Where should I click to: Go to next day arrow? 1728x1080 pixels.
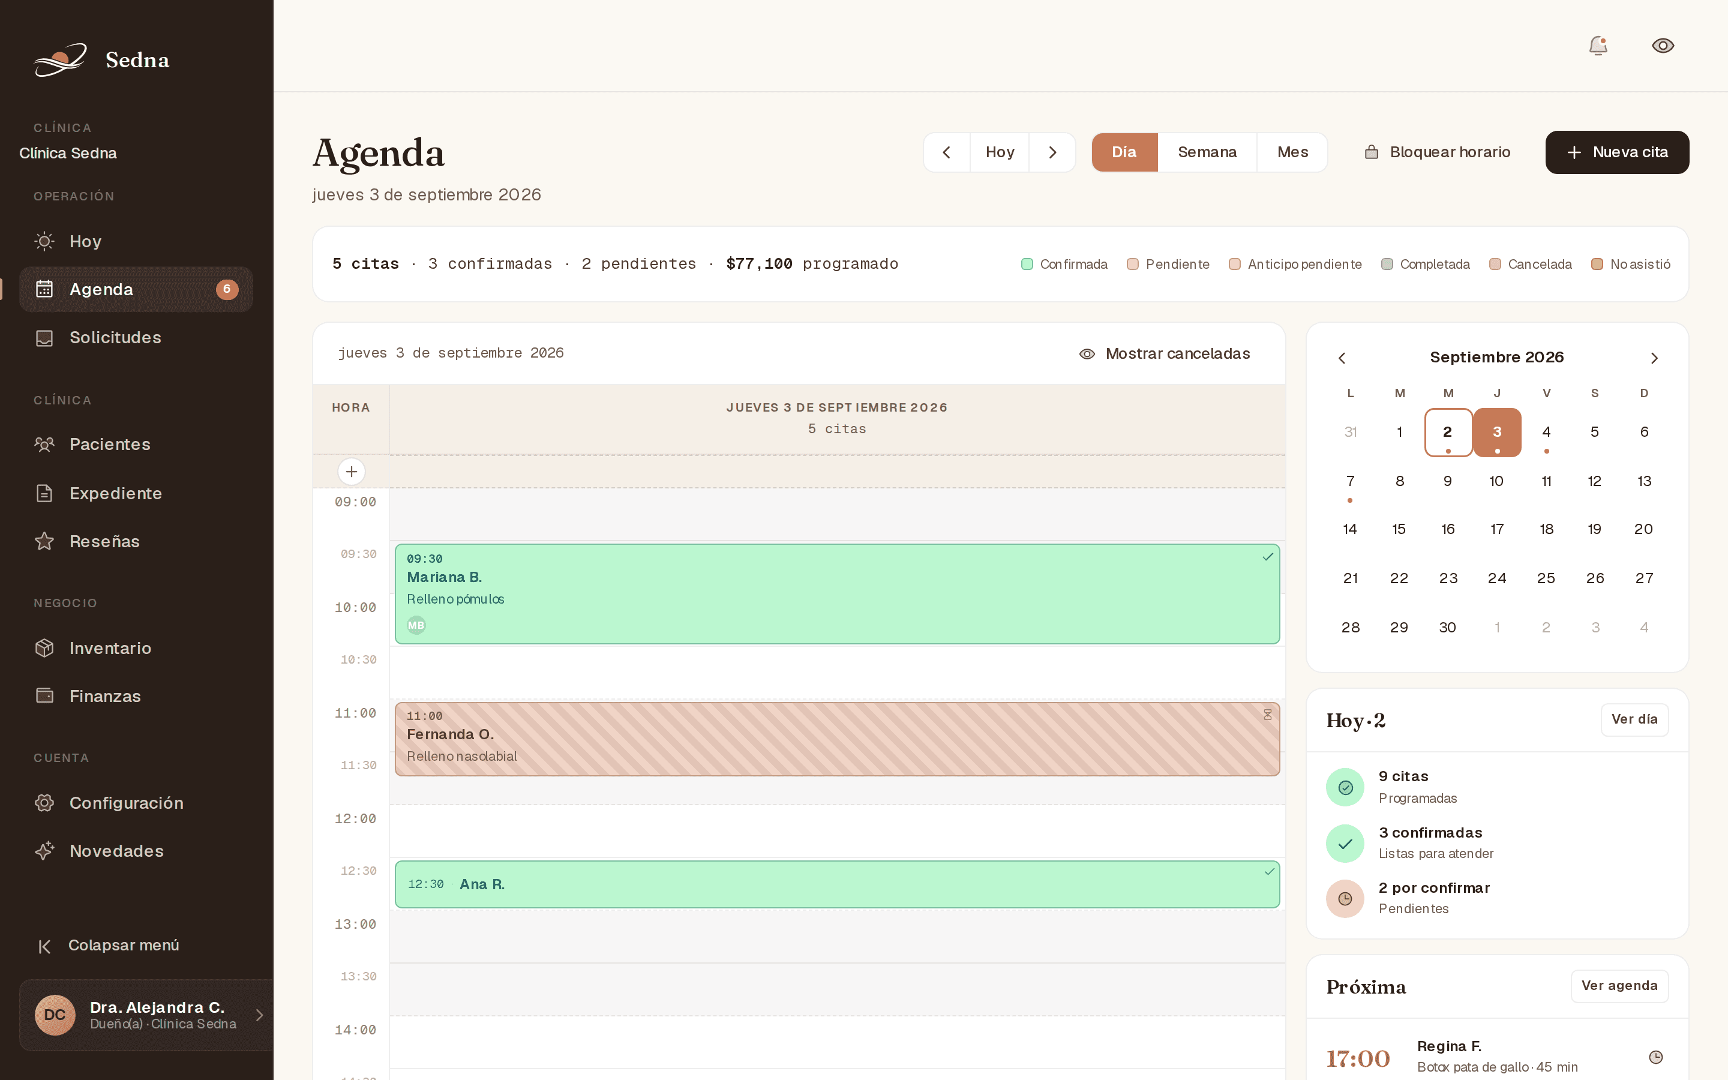[1052, 152]
